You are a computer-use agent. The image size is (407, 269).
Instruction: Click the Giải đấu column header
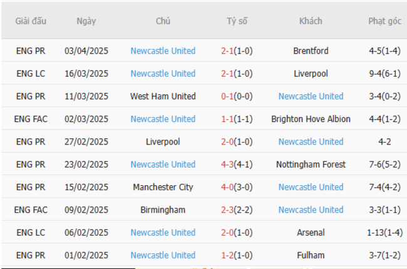pyautogui.click(x=31, y=21)
